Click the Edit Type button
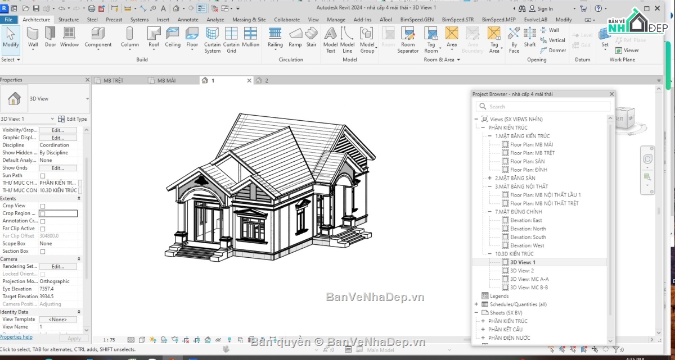Screen dimensions: 675x360 click(73, 119)
